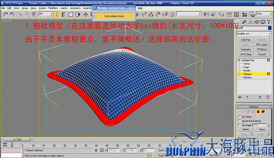Viewport: 274px width, 158px height.
Task: Toggle Window/Crossing selection icon
Action: click(x=77, y=14)
